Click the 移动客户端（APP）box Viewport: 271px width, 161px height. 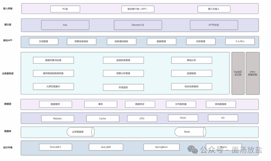(x=138, y=9)
